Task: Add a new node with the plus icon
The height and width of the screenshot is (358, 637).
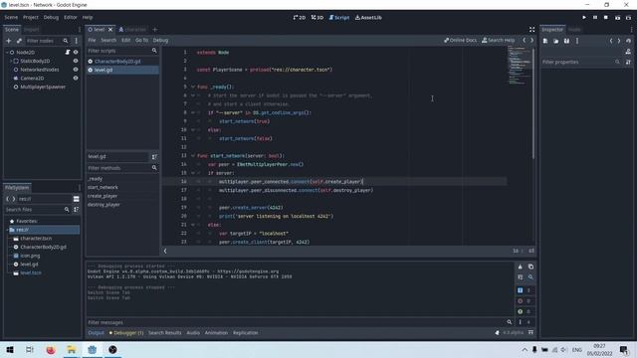Action: click(x=9, y=41)
